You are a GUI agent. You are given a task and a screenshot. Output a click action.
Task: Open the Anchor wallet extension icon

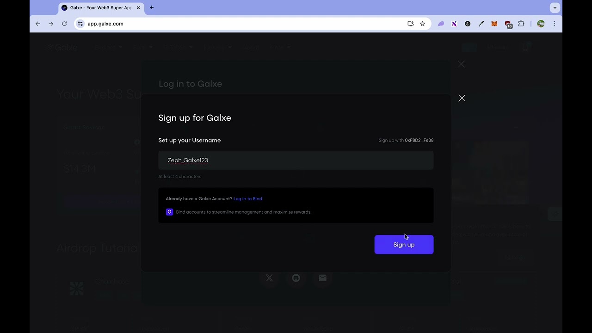coord(468,24)
